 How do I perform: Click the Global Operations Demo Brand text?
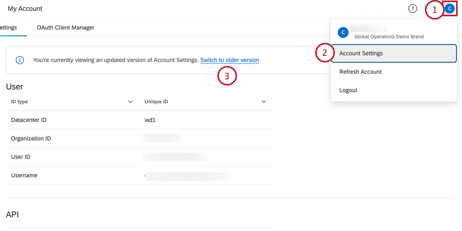(389, 36)
